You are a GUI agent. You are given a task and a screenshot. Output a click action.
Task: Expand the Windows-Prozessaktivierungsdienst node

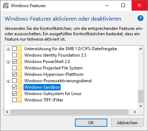pyautogui.click(x=8, y=81)
